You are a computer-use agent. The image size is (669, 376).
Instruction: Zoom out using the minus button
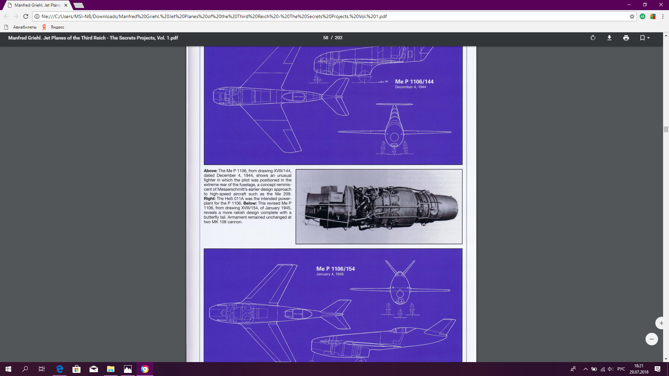coord(652,339)
